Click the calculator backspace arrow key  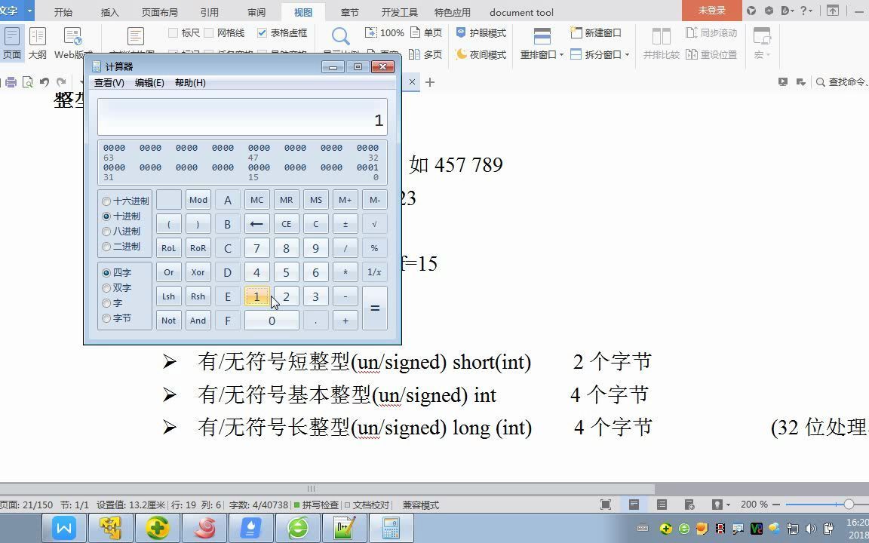pyautogui.click(x=256, y=224)
